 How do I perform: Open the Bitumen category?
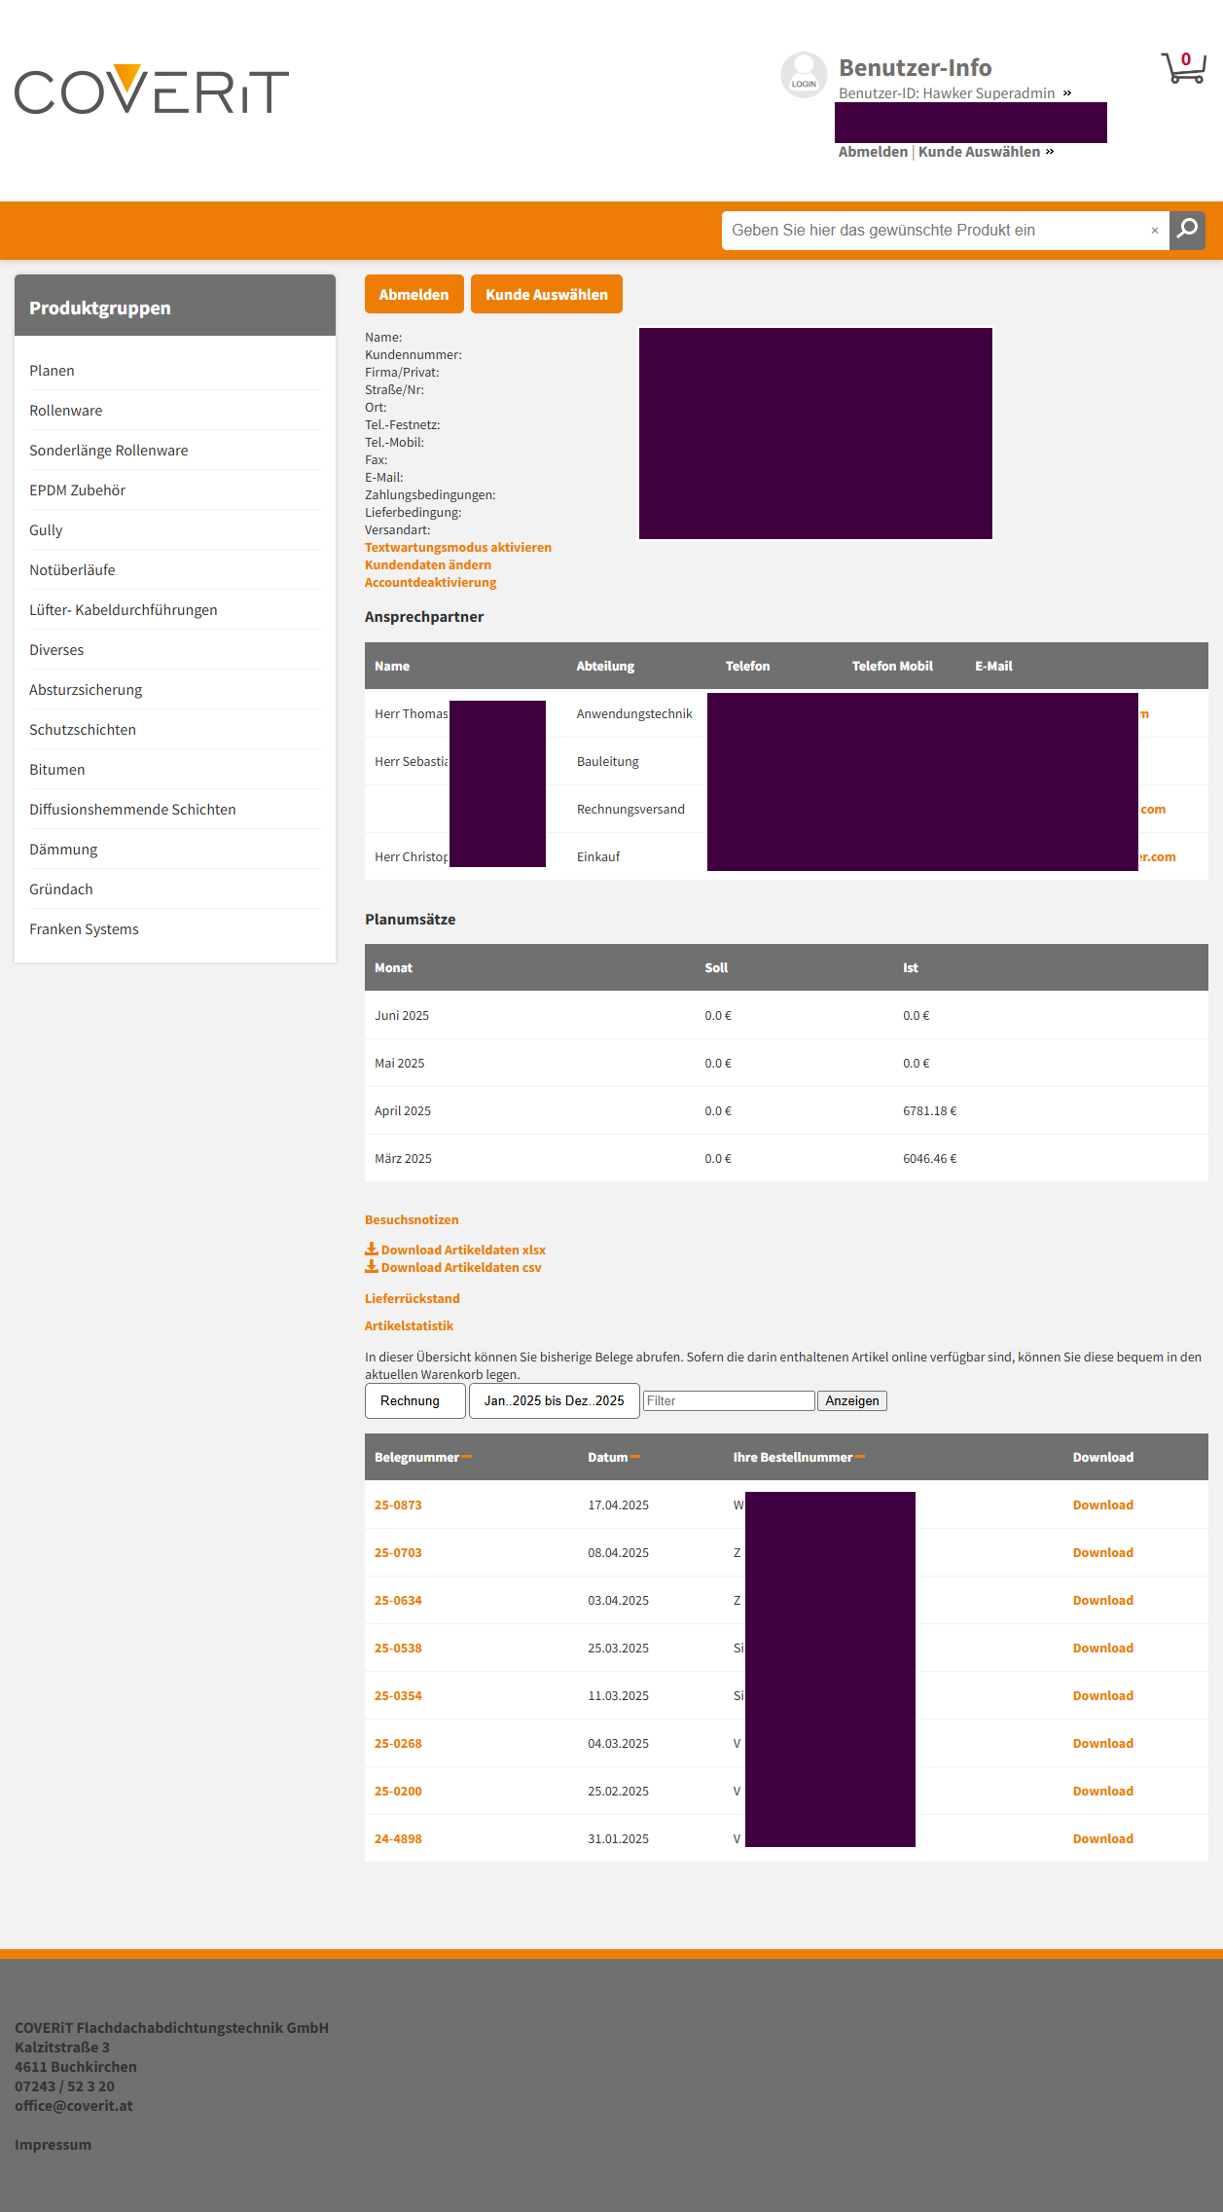(x=57, y=770)
